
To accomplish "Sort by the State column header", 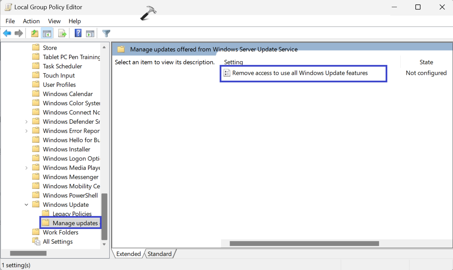I will coord(426,62).
